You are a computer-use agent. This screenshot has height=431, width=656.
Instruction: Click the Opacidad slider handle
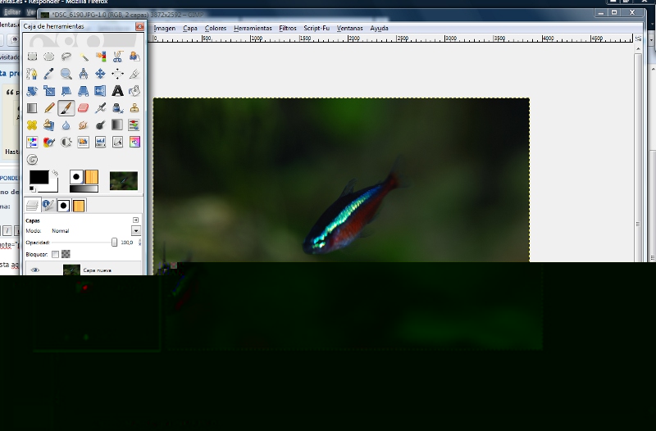[114, 243]
